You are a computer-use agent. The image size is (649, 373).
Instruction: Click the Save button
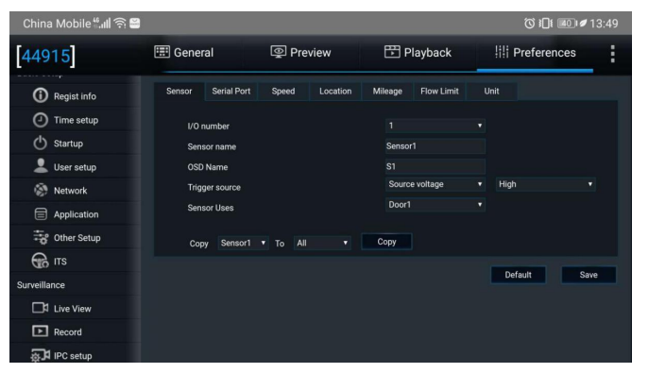(x=589, y=275)
